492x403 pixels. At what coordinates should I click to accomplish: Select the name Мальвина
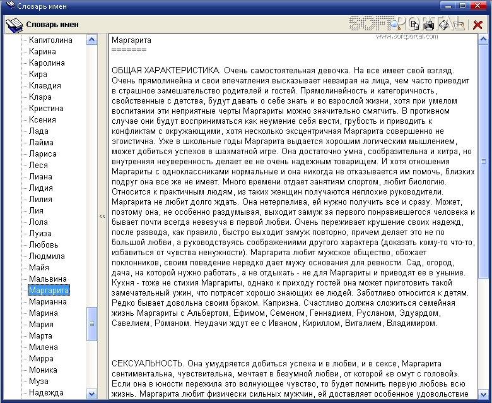click(48, 279)
